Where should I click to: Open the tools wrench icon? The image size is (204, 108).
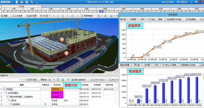(x=32, y=2)
